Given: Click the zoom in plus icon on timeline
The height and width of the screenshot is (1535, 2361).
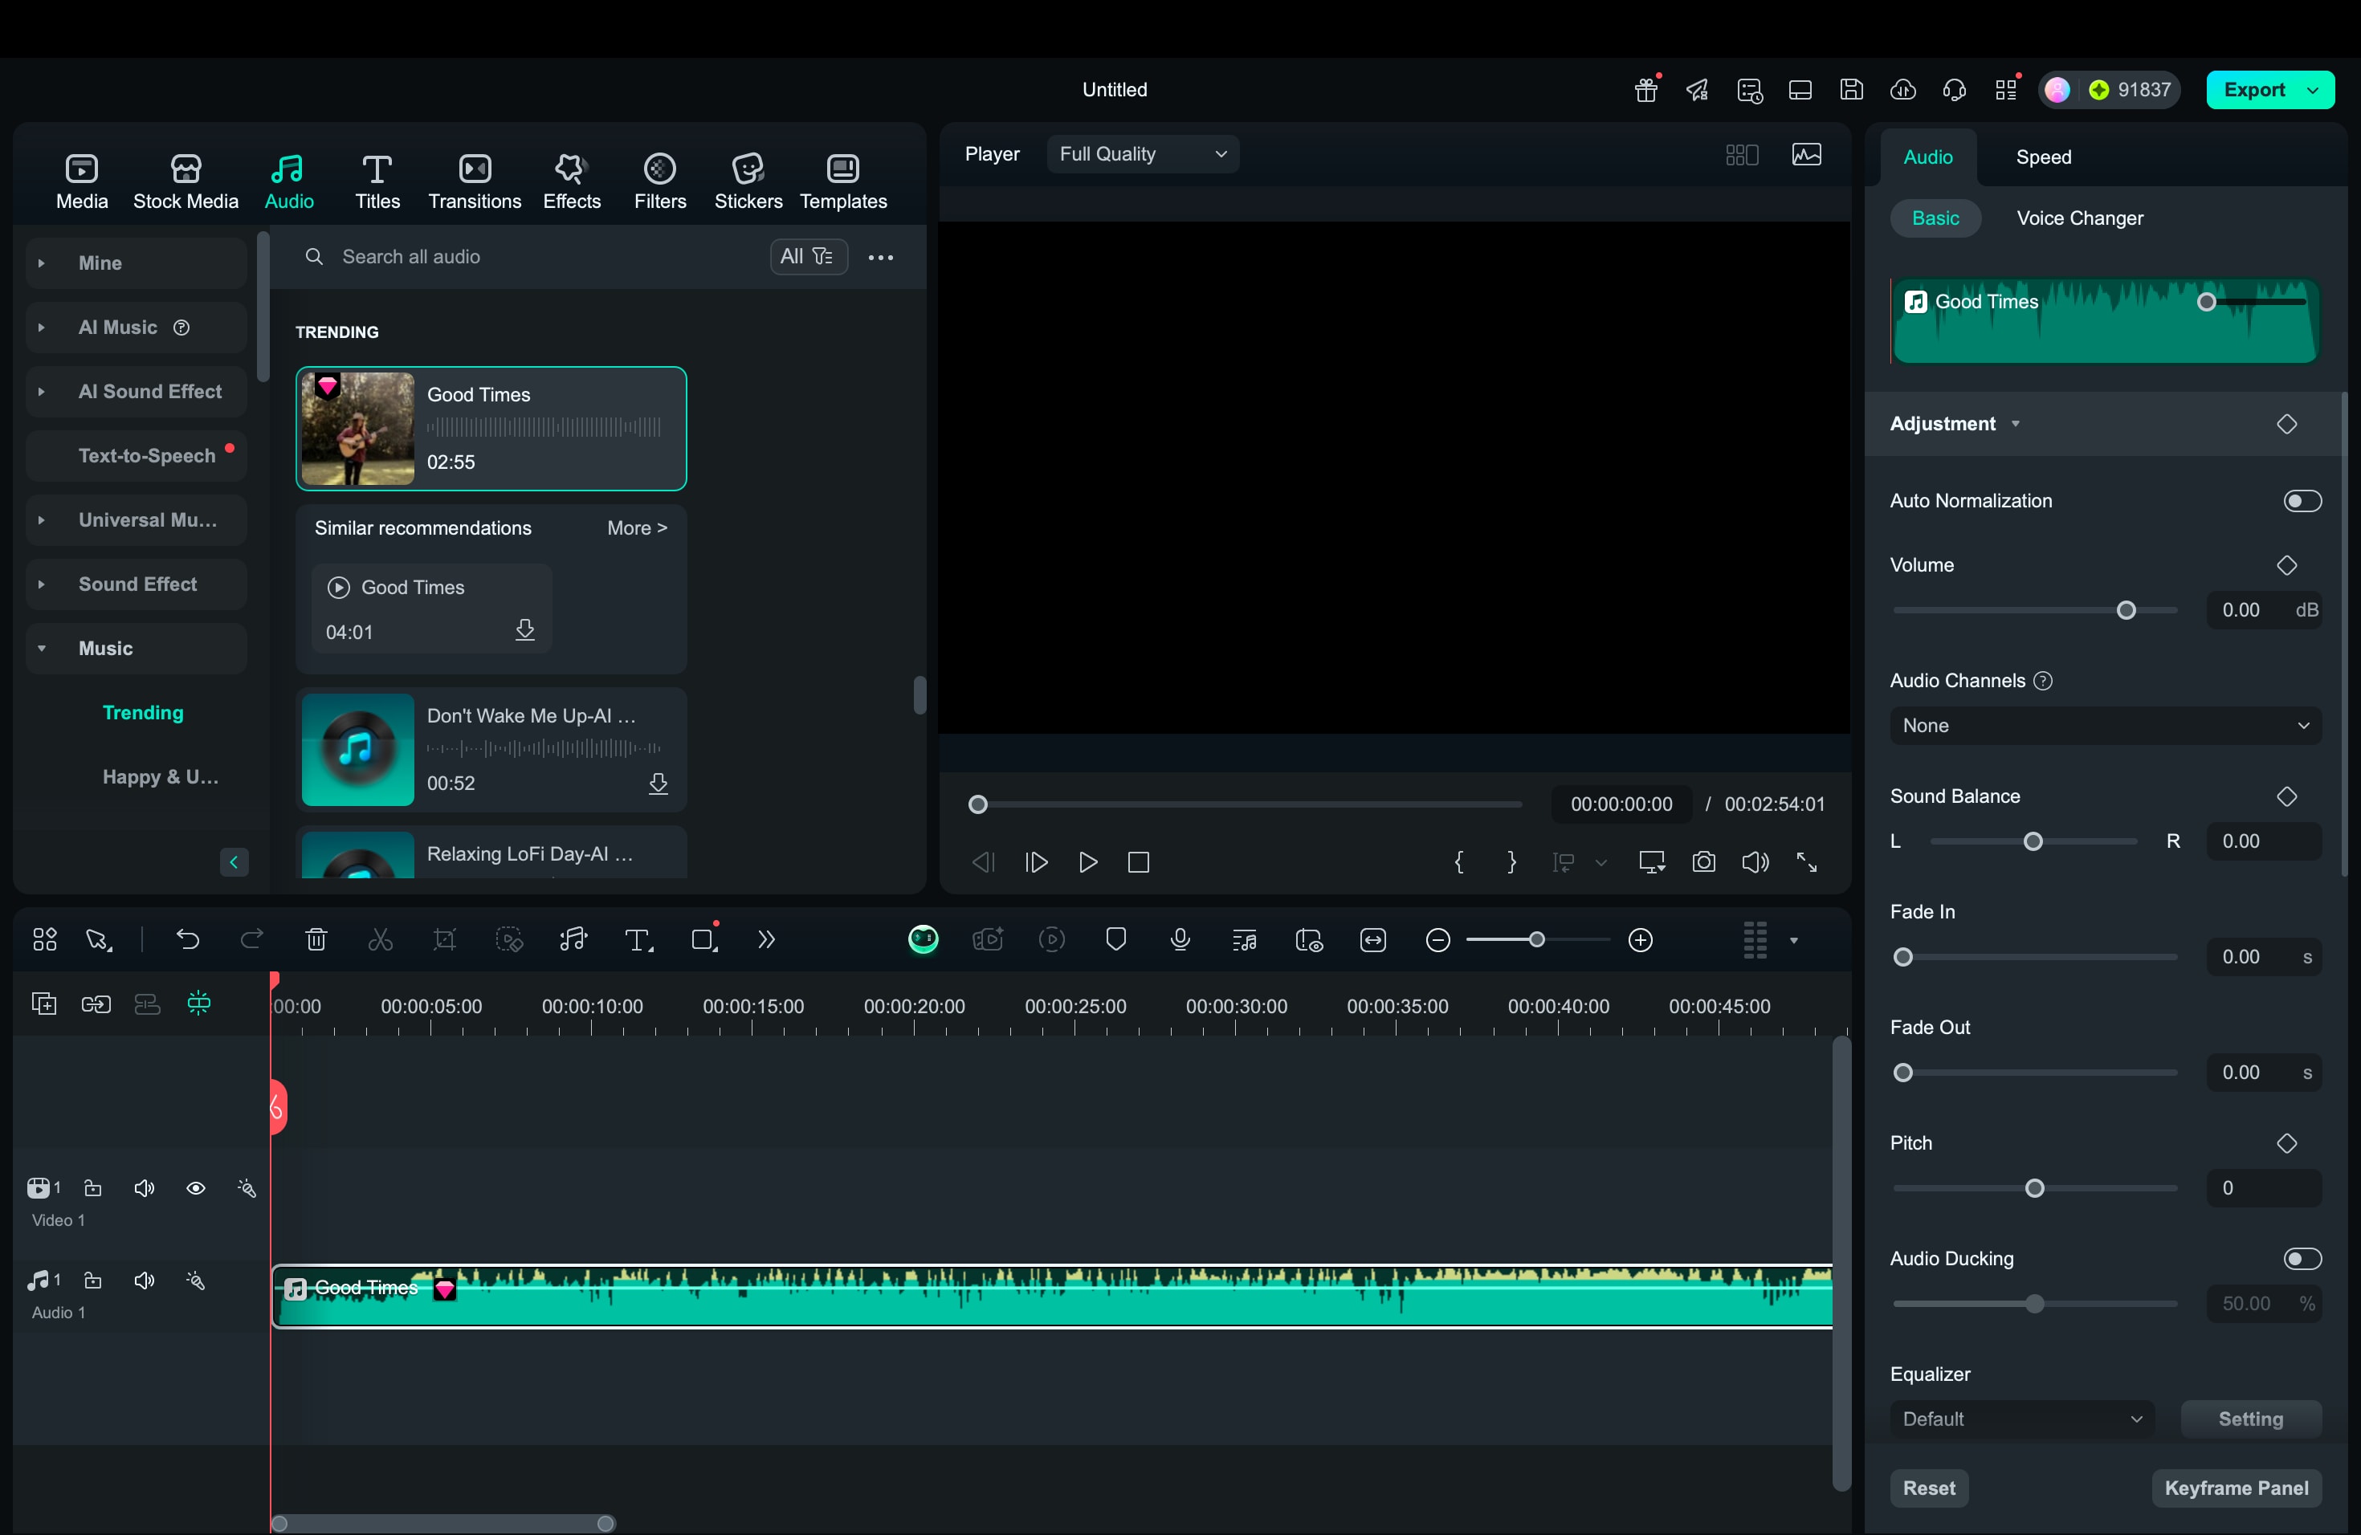Looking at the screenshot, I should coord(1641,939).
